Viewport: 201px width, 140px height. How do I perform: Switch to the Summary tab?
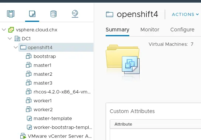117,30
